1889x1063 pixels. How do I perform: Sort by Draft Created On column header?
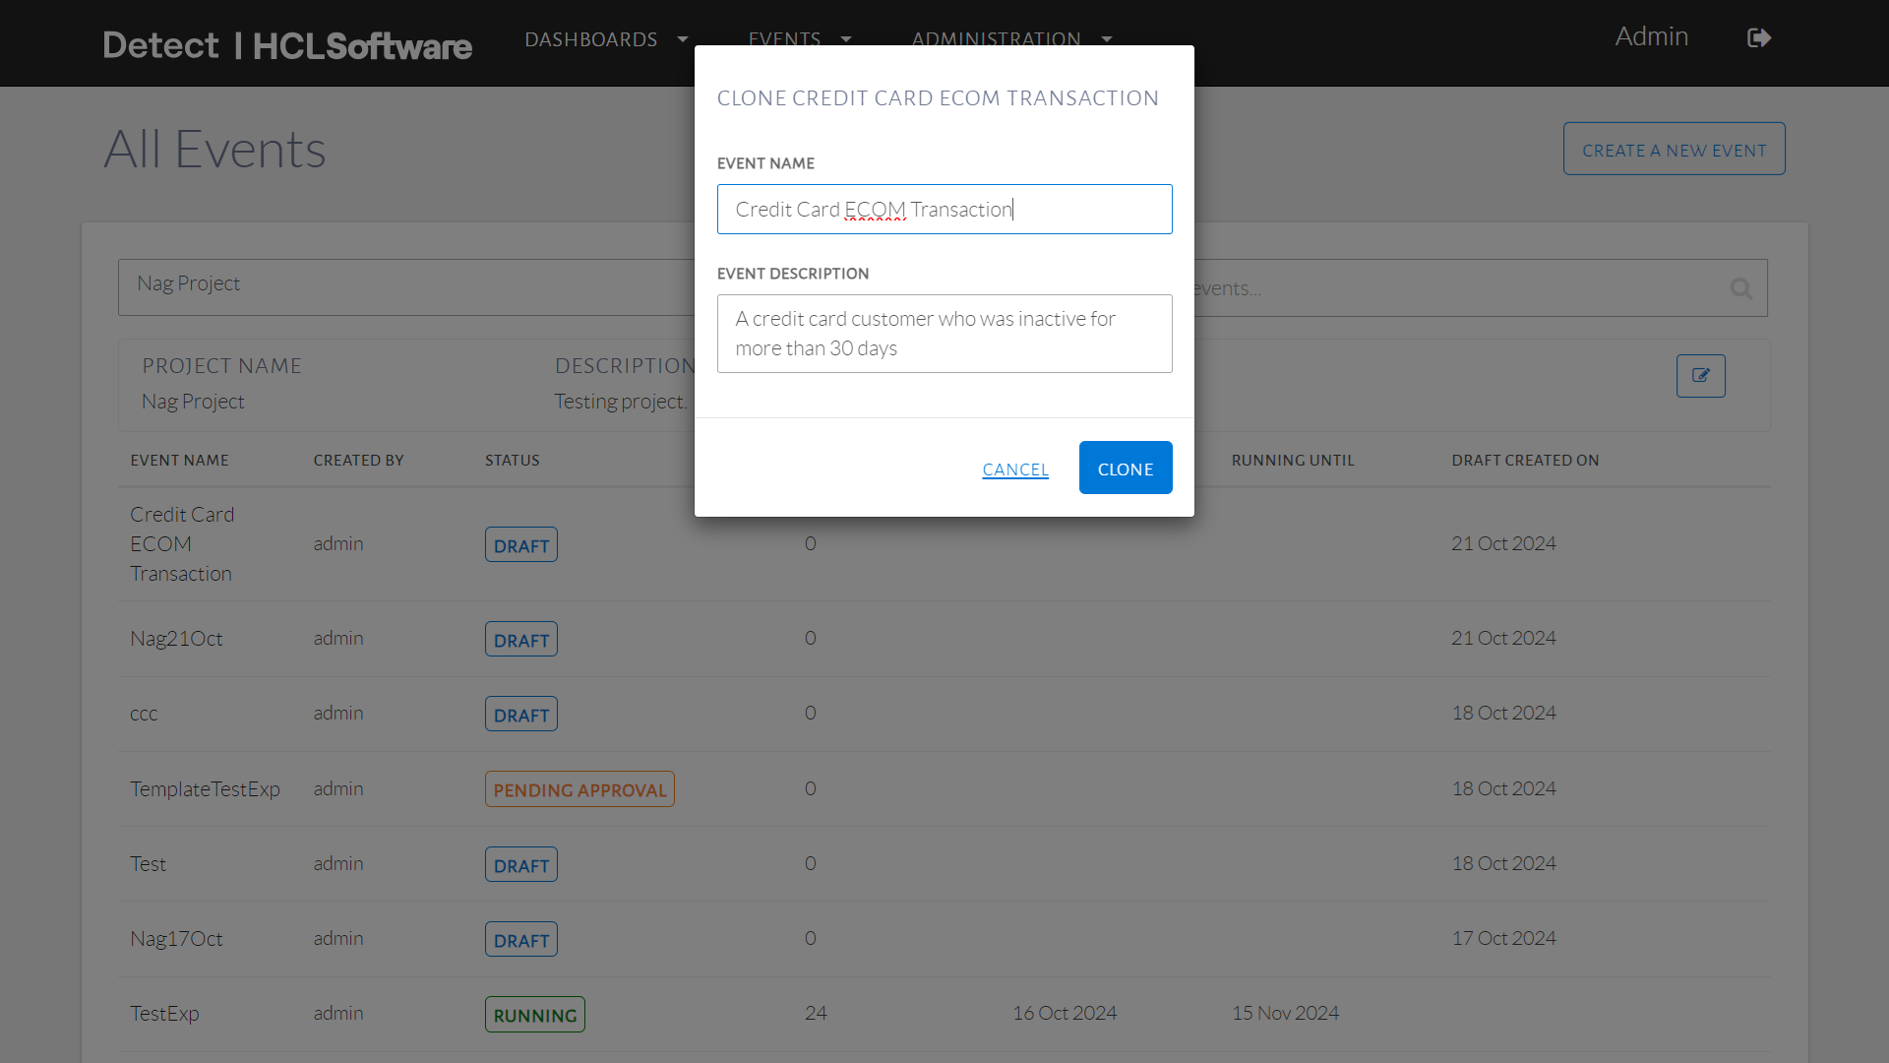click(x=1525, y=461)
